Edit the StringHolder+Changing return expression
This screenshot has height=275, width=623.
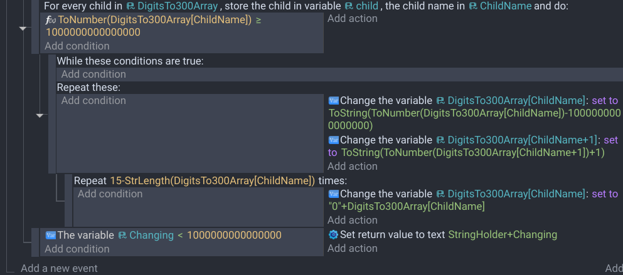pyautogui.click(x=503, y=234)
